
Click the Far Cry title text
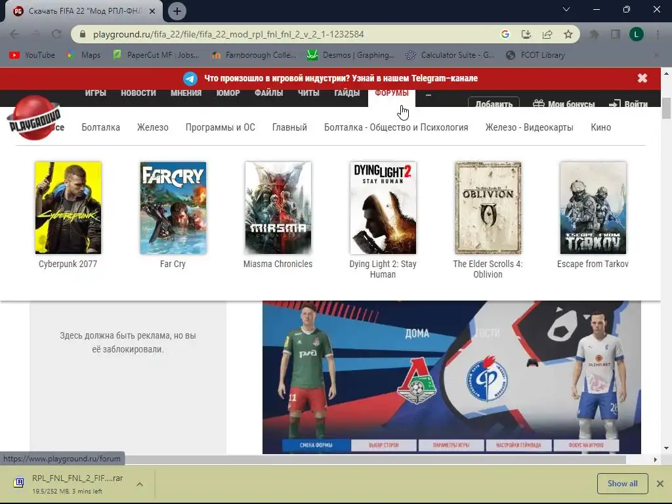[x=173, y=264]
